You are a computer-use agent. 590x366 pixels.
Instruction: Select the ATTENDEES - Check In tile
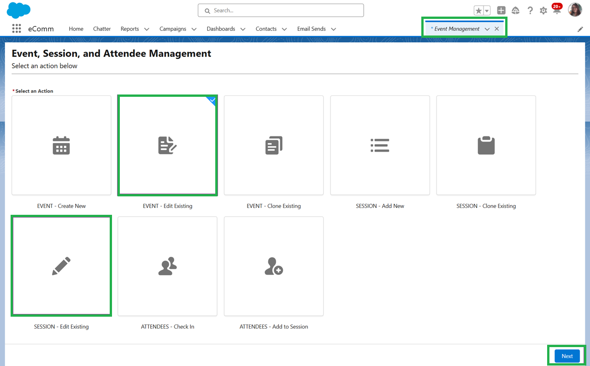coord(167,266)
